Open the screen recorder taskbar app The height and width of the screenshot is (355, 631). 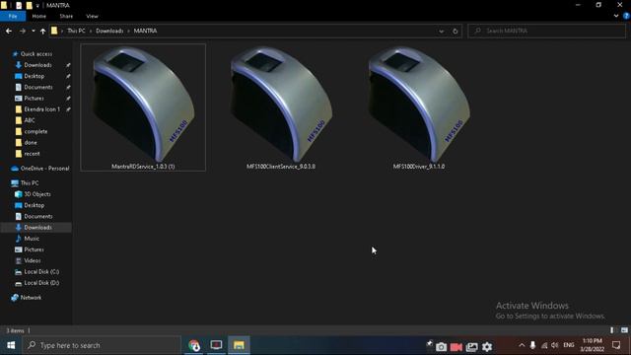216,345
